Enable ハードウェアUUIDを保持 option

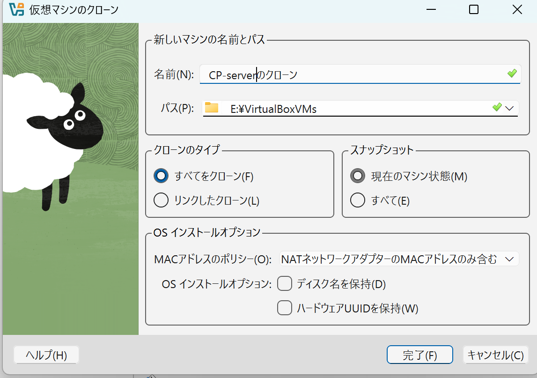click(285, 308)
